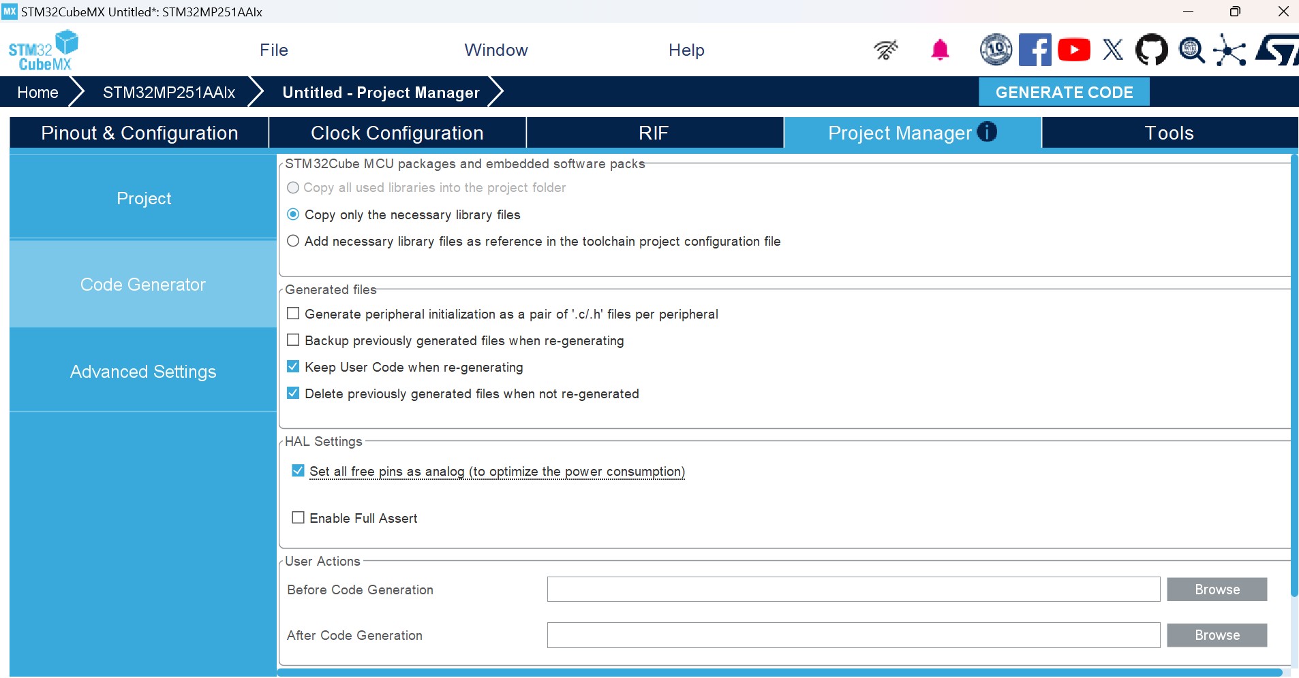Open the Window menu
This screenshot has width=1299, height=678.
tap(496, 50)
